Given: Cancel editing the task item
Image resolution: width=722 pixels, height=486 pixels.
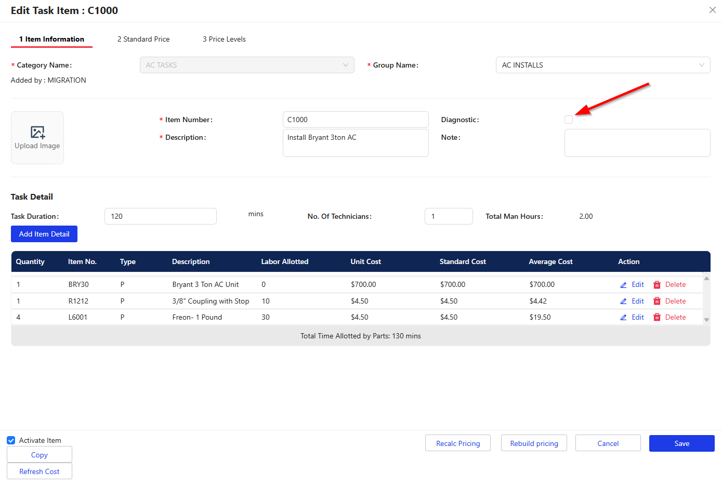Looking at the screenshot, I should 608,443.
